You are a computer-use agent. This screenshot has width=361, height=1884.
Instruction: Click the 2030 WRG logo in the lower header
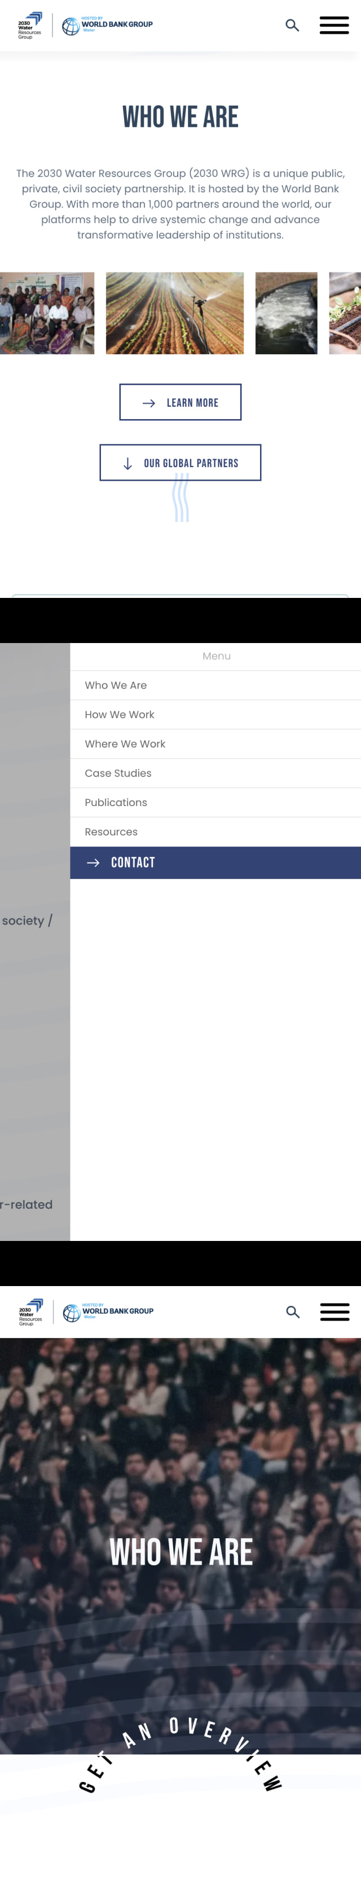tap(30, 1312)
